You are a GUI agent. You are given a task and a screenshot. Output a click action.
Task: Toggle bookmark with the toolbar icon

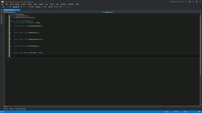point(60,7)
